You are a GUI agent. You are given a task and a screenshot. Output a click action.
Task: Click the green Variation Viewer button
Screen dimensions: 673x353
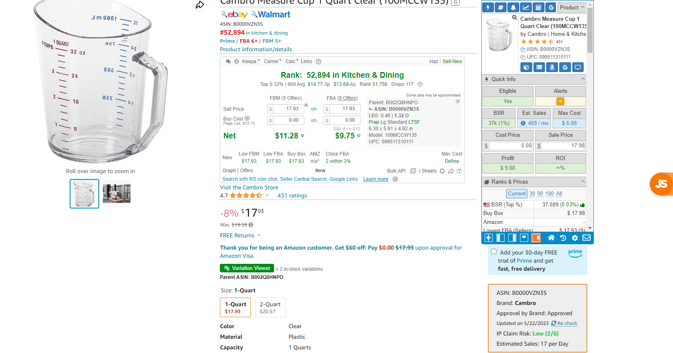[x=247, y=268]
